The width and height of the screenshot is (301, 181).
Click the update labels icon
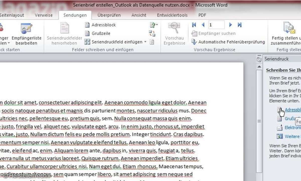pyautogui.click(x=152, y=42)
